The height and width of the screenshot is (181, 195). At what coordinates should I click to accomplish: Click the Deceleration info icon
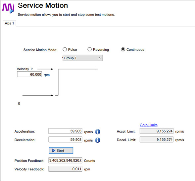(98, 140)
